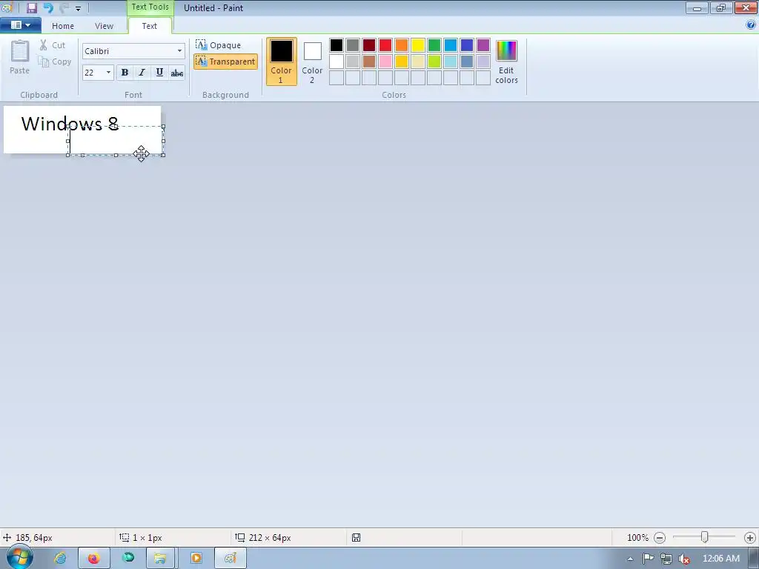The width and height of the screenshot is (759, 569).
Task: Click the 12:06 AM clock
Action: pyautogui.click(x=720, y=559)
